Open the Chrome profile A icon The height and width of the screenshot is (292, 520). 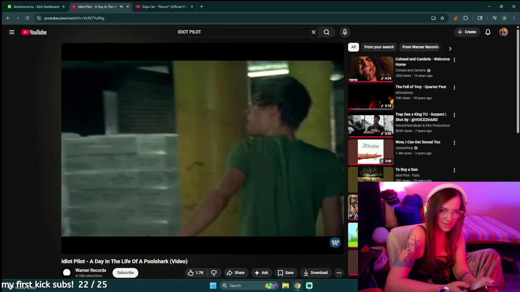504,18
